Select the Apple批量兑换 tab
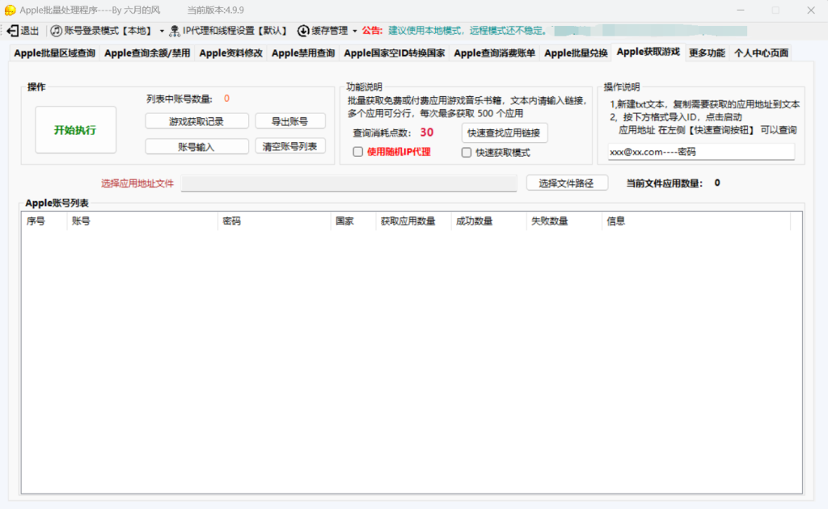828x509 pixels. pyautogui.click(x=576, y=53)
